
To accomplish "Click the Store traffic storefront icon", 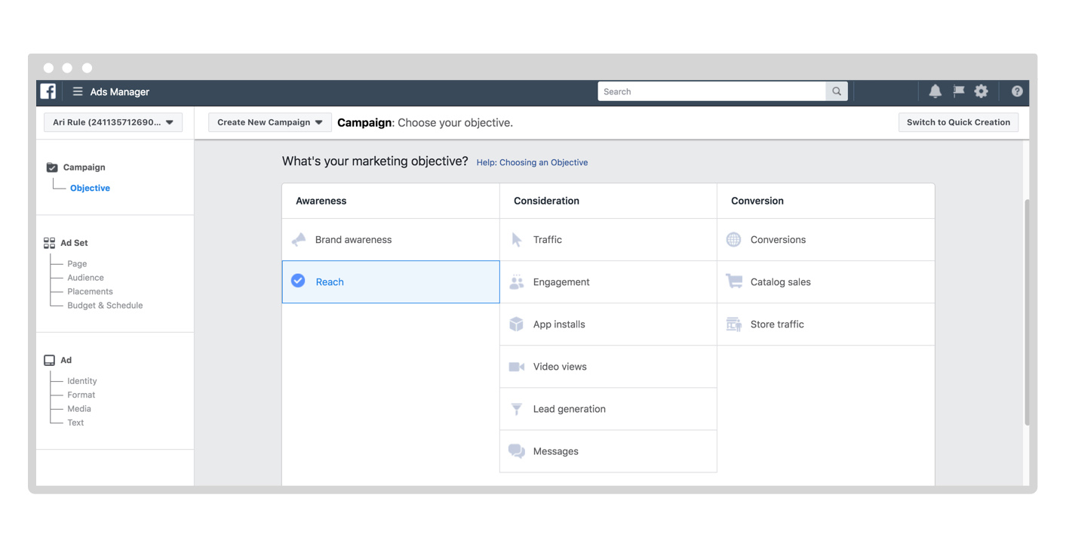I will (x=733, y=324).
